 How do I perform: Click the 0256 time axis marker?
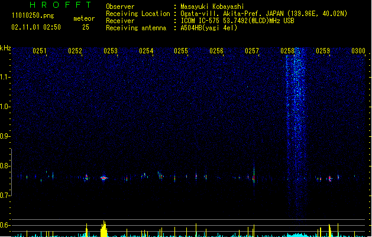[216, 51]
